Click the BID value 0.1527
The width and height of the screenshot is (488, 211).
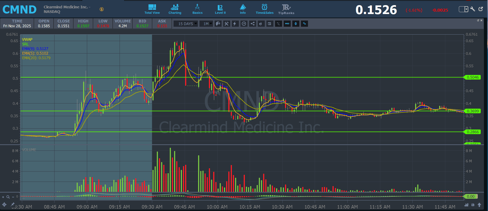pyautogui.click(x=143, y=26)
